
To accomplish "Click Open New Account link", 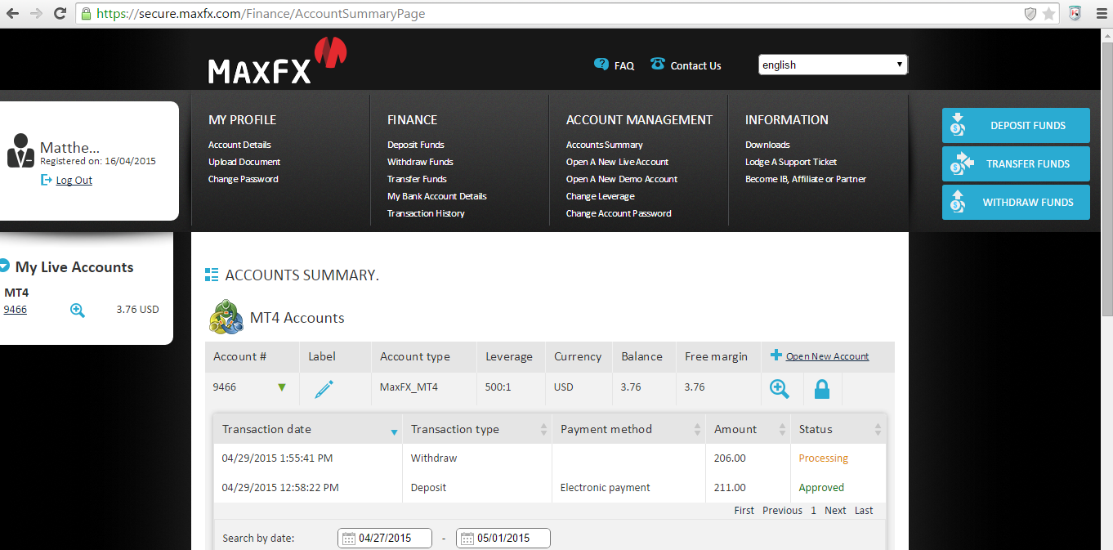I will coord(827,356).
